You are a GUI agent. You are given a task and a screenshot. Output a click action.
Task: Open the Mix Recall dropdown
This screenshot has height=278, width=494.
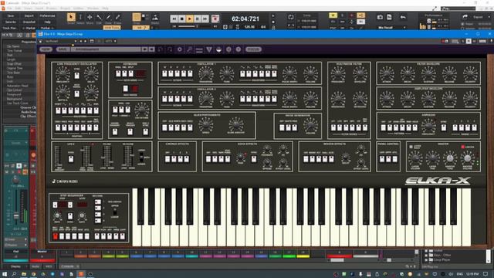tap(404, 28)
